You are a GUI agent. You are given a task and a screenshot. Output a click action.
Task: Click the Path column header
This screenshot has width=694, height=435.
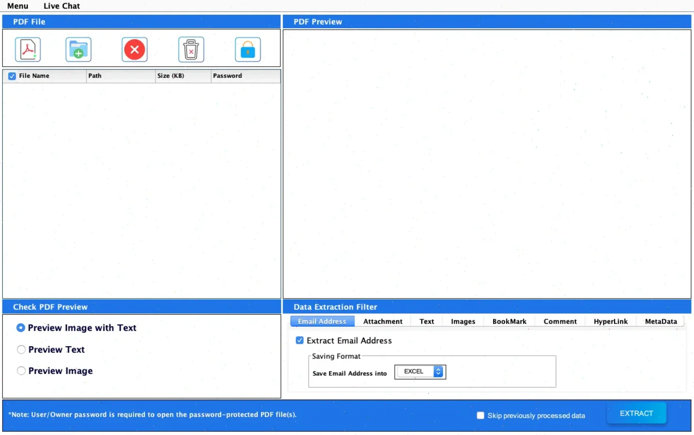point(121,76)
